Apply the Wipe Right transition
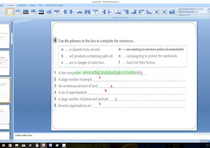Image resolution: width=210 pixels, height=148 pixels. [x=72, y=12]
